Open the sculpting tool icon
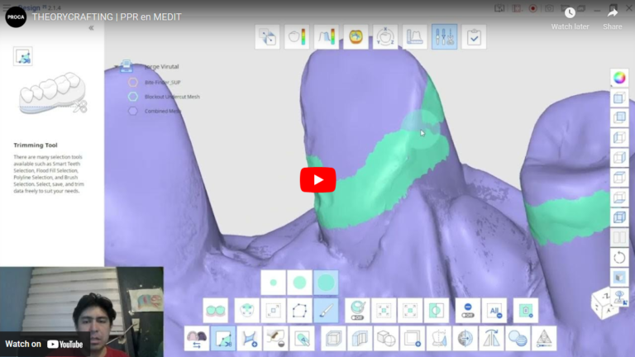This screenshot has height=357, width=635. click(x=276, y=338)
